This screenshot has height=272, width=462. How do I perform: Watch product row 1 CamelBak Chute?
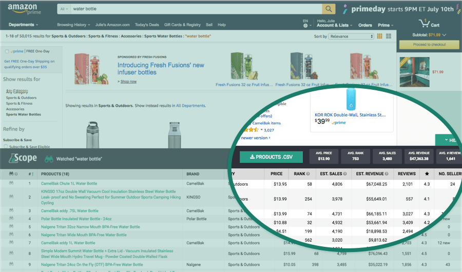pyautogui.click(x=11, y=183)
